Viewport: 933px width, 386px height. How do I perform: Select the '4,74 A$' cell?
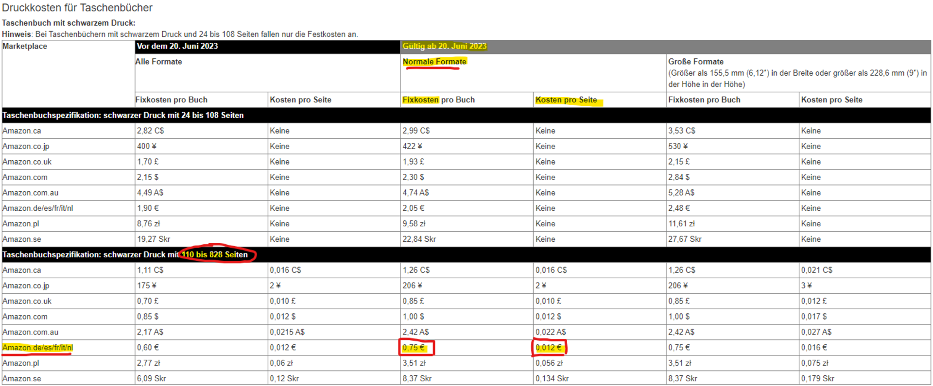click(466, 193)
